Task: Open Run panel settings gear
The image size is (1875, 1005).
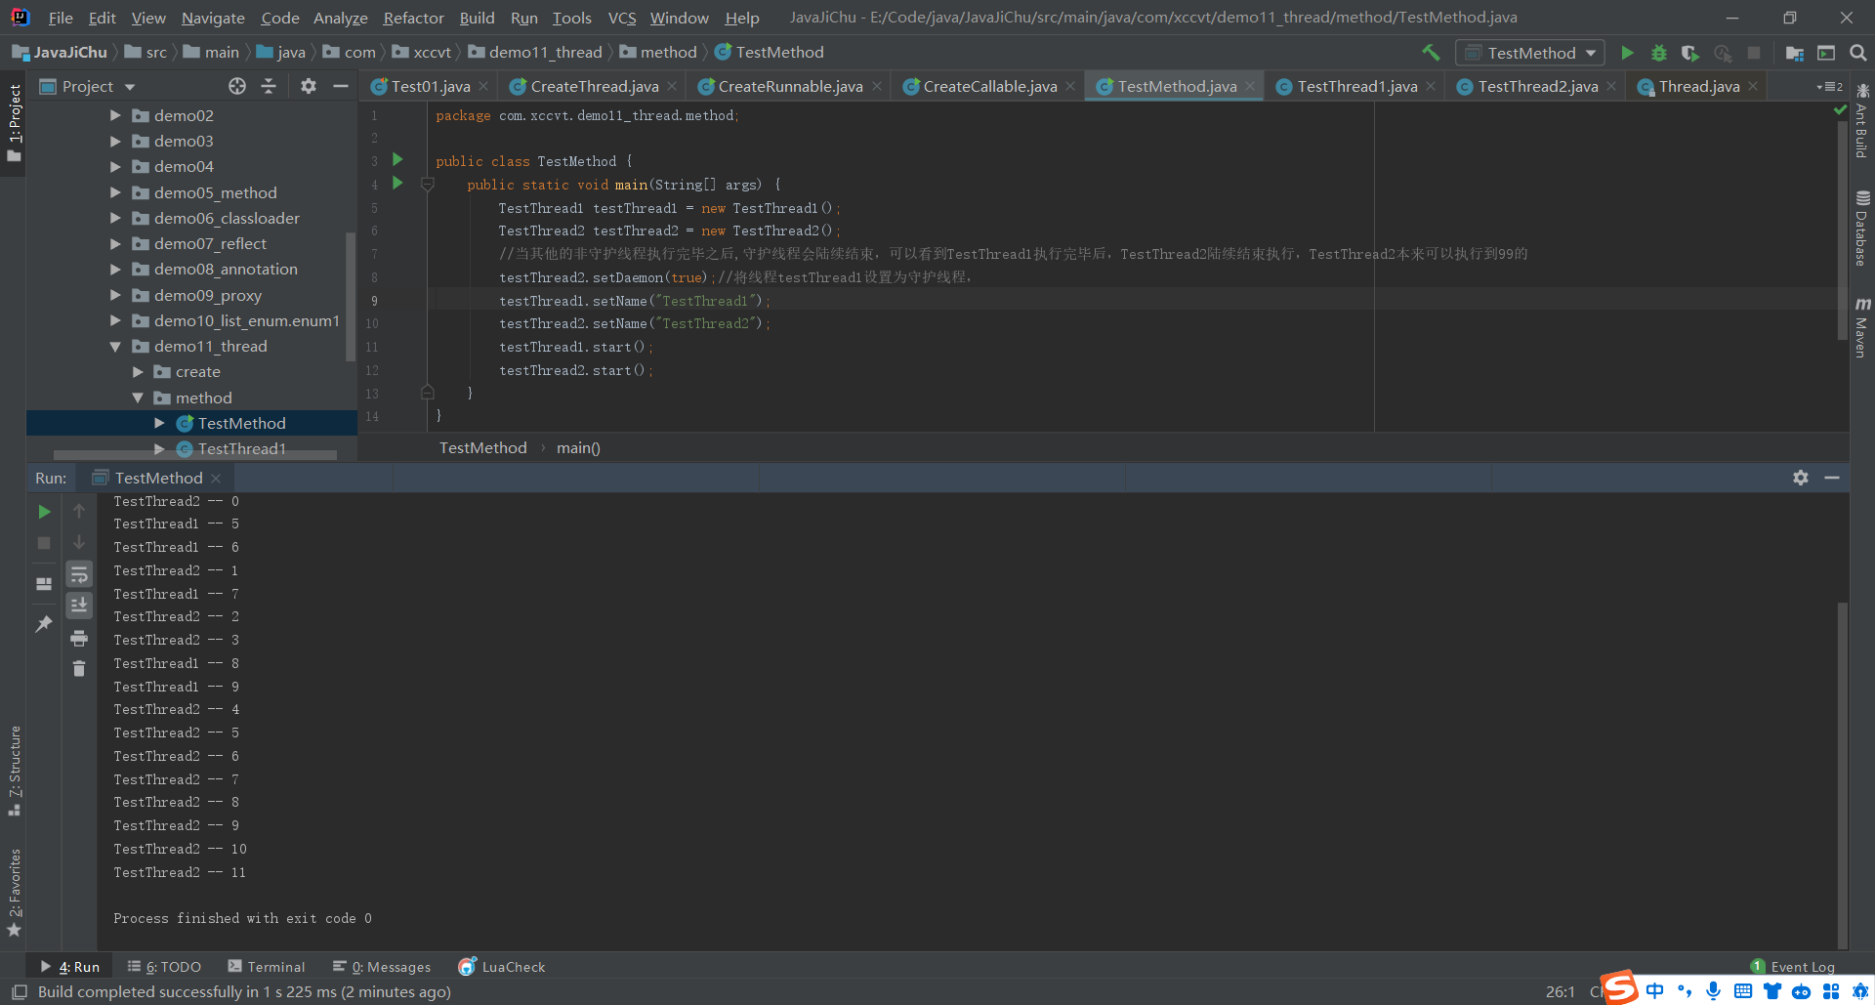Action: point(1801,478)
